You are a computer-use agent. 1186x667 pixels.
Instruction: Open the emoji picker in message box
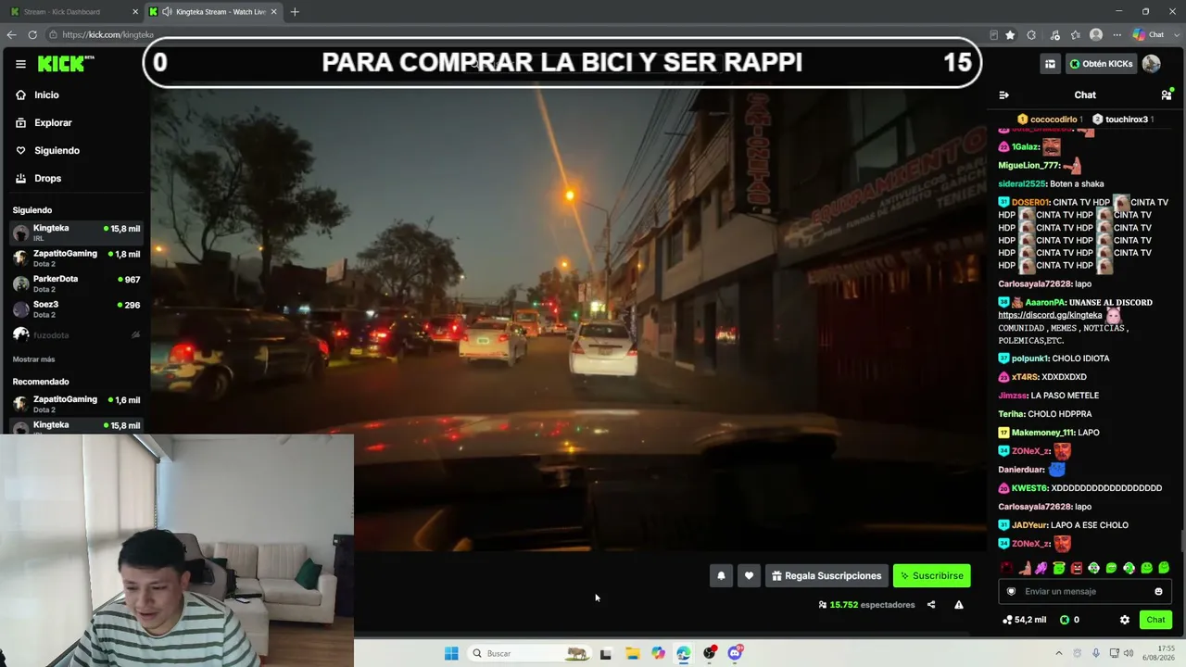click(x=1158, y=591)
